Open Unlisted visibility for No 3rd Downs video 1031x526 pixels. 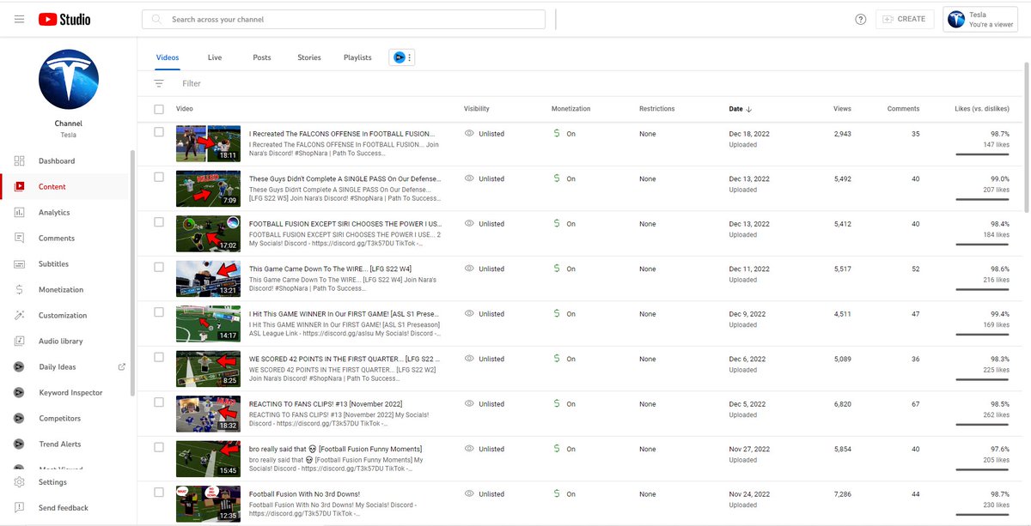click(x=485, y=494)
